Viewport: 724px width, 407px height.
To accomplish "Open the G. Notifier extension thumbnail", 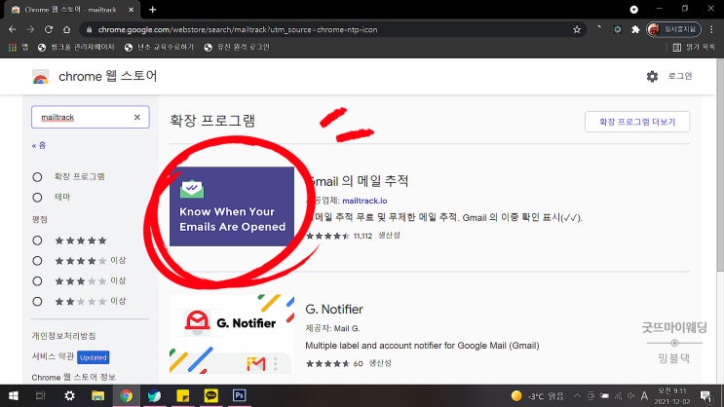I will point(232,334).
